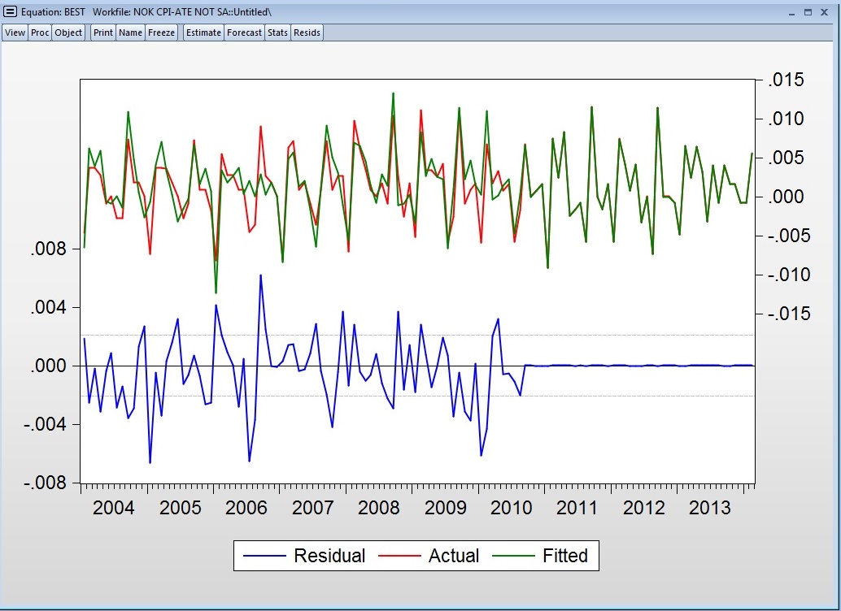This screenshot has width=841, height=611.
Task: Open the Estimate dialog
Action: click(x=203, y=32)
